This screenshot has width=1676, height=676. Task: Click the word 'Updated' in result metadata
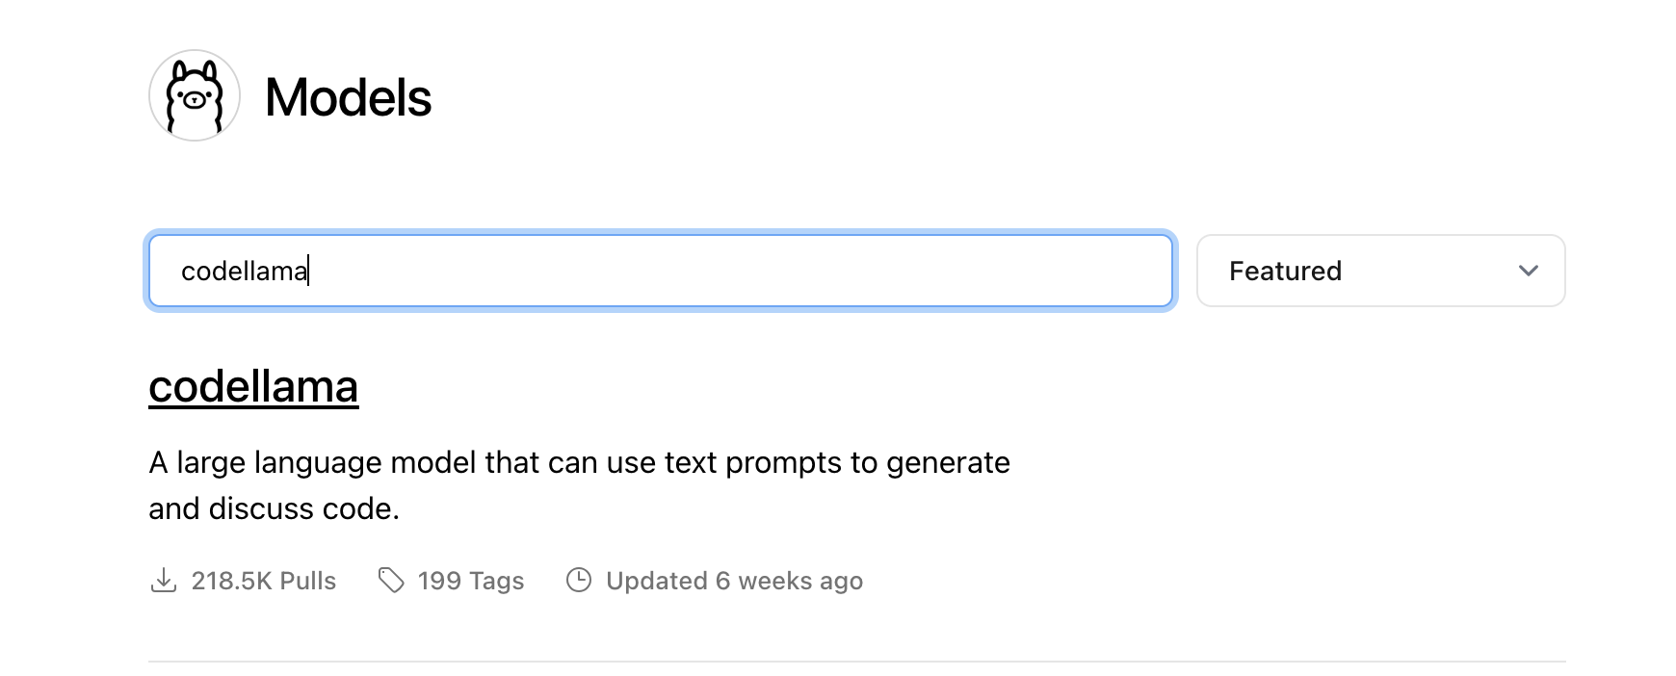coord(657,581)
